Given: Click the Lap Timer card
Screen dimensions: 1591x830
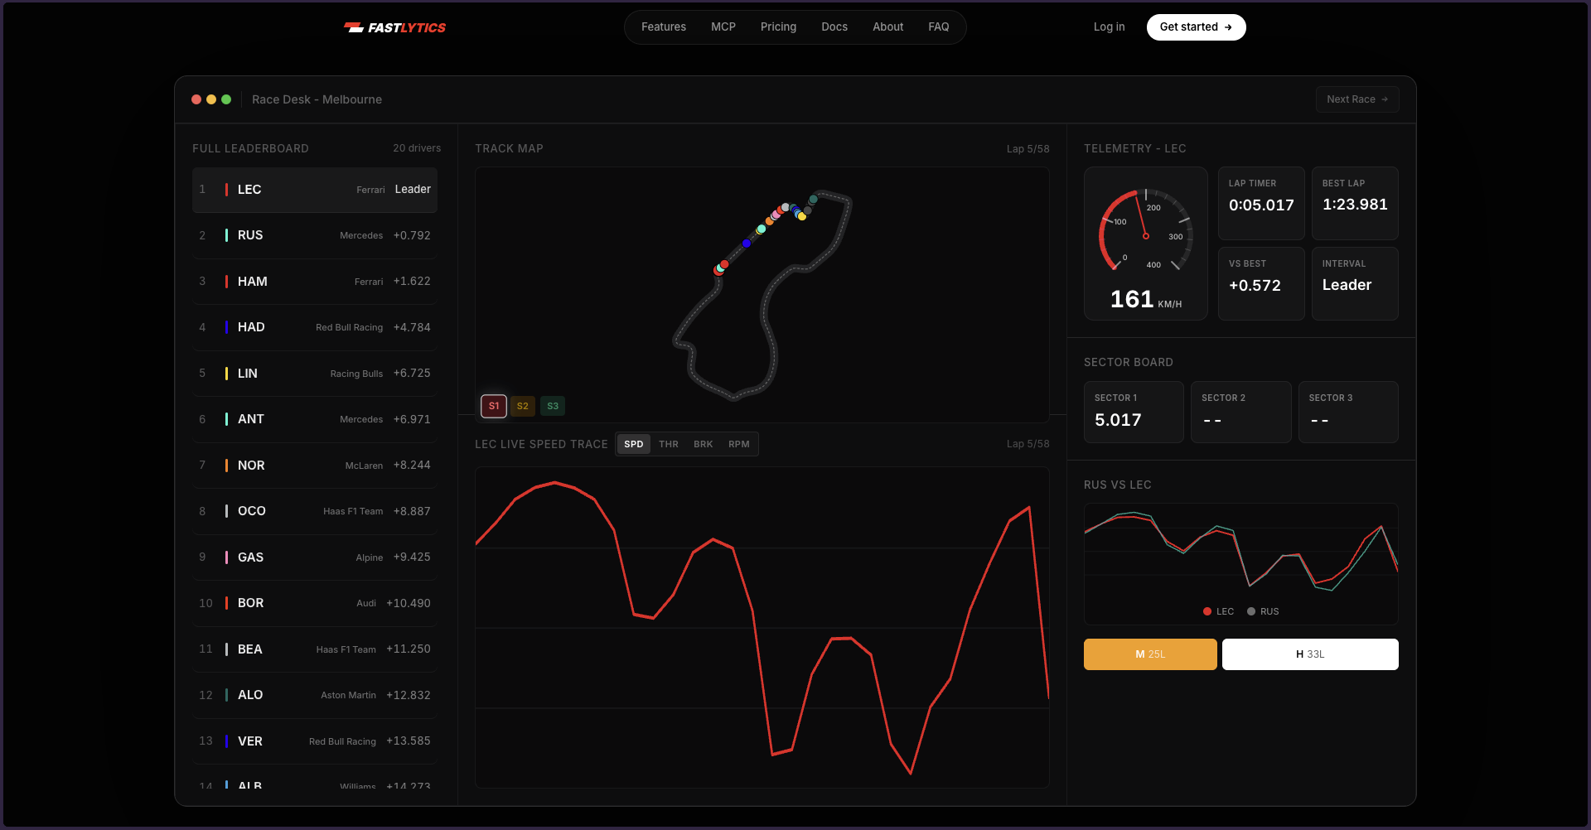Looking at the screenshot, I should point(1261,204).
